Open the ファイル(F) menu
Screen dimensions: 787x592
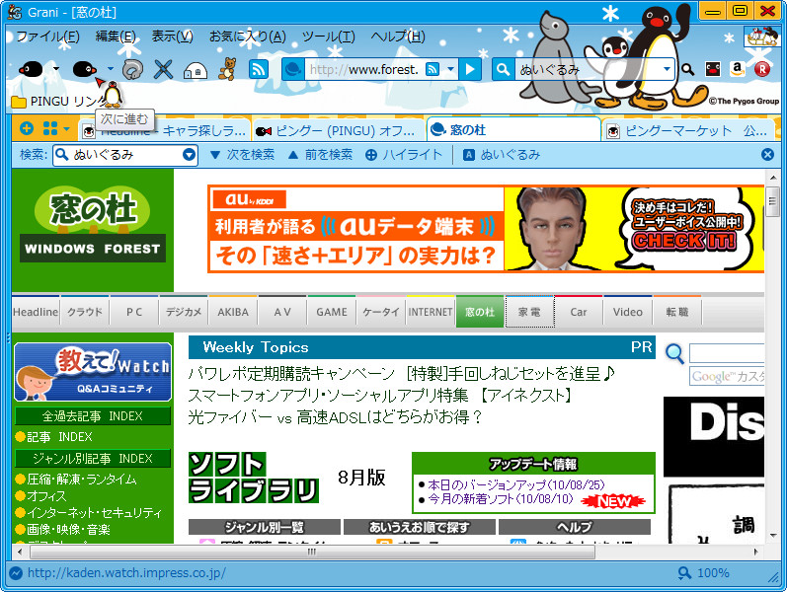point(48,37)
